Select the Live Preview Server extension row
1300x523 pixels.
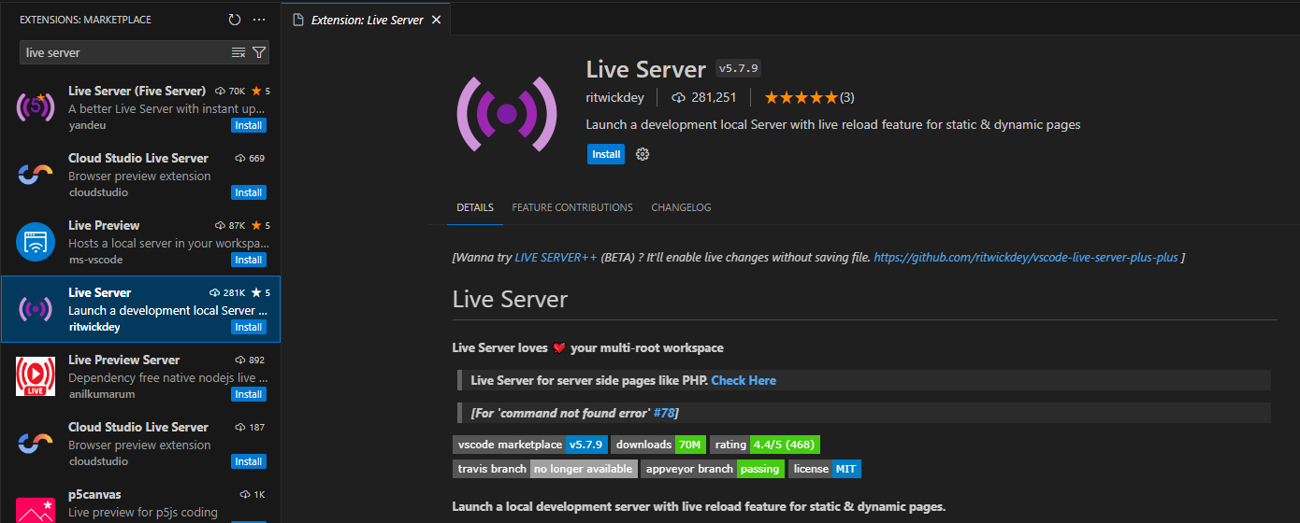140,377
